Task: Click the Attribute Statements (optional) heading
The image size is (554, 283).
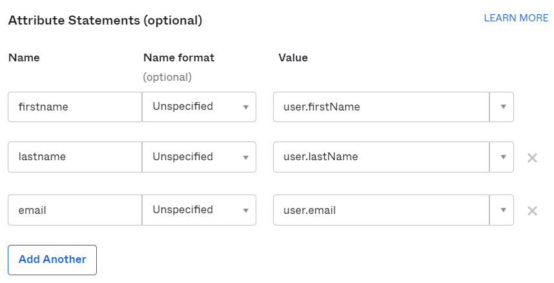Action: click(105, 21)
